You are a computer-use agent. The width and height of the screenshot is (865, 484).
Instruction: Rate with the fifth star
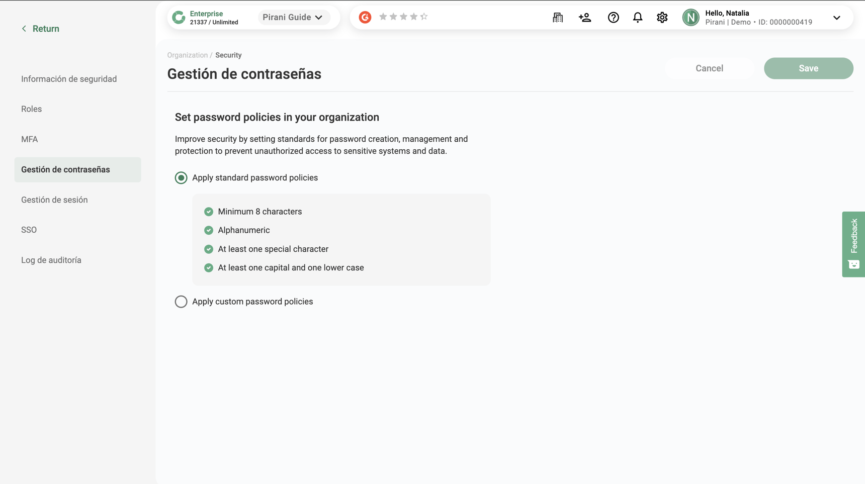point(424,17)
